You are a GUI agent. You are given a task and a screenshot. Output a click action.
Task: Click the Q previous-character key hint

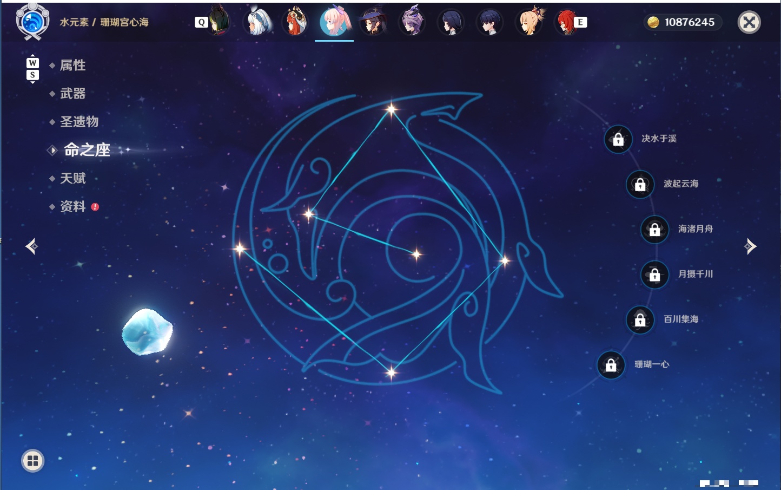[201, 22]
